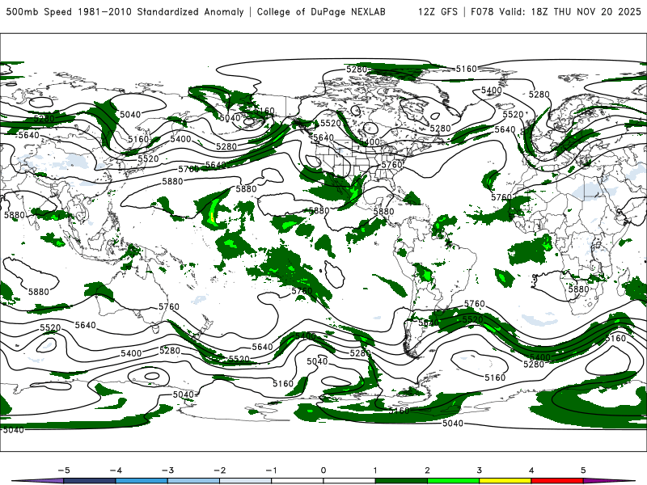647x485 pixels.
Task: Click the '500mb Speed 1981-2010 Standardized Anomaly' title
Action: tap(125, 11)
